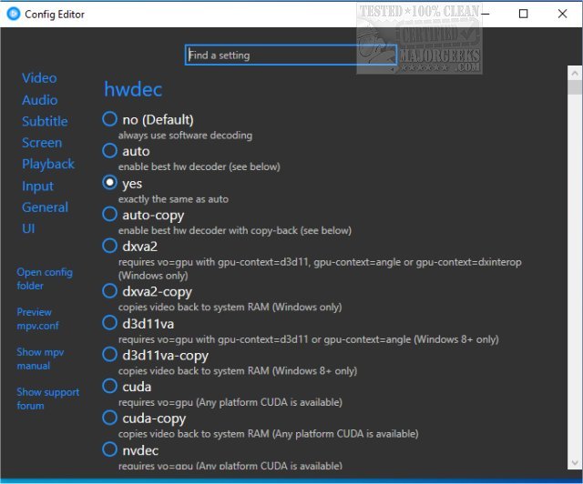Viewport: 583px width, 484px height.
Task: Click the cuda-copy 'Any platform CUDA is available' description
Action: tap(268, 434)
